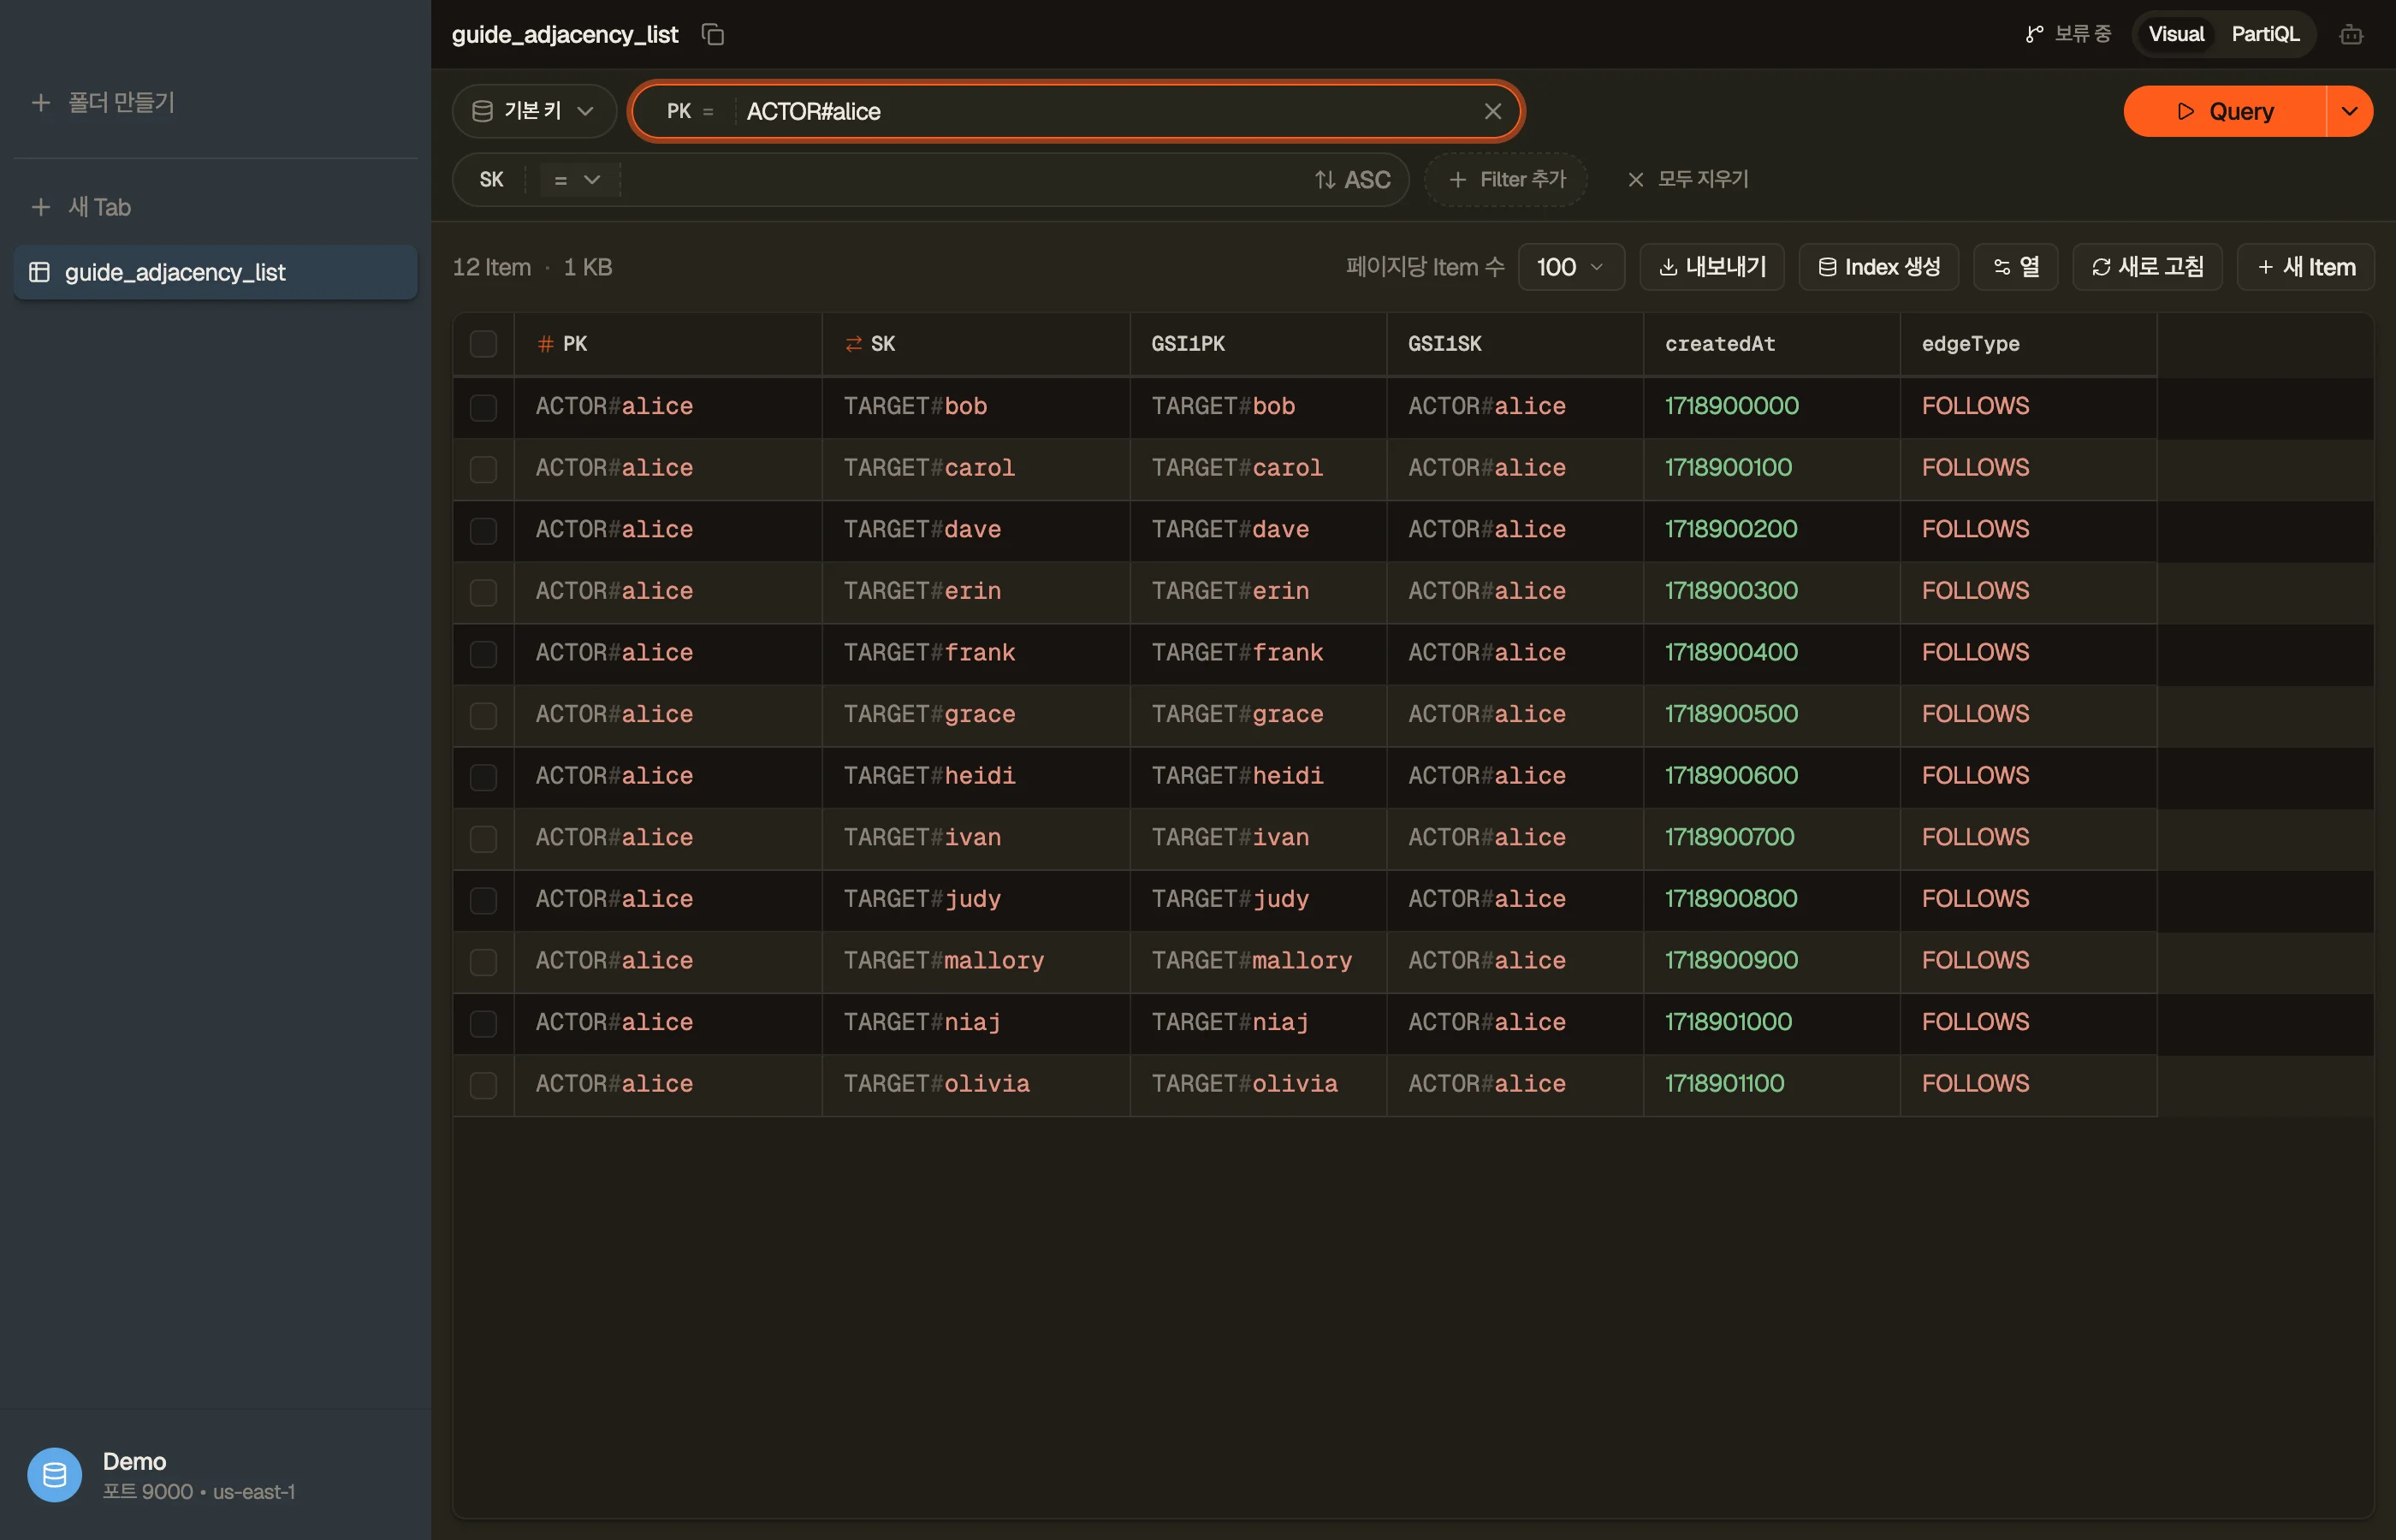Copy the table name guide_adjacency_list
The height and width of the screenshot is (1540, 2396).
tap(713, 35)
